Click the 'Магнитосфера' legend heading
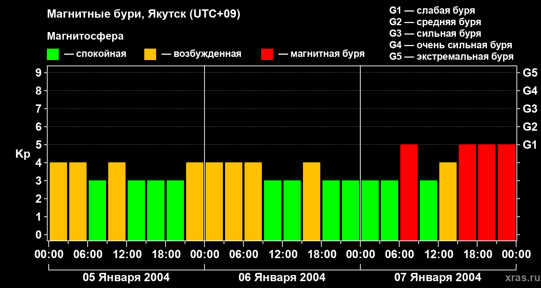This screenshot has width=541, height=288. pos(85,36)
